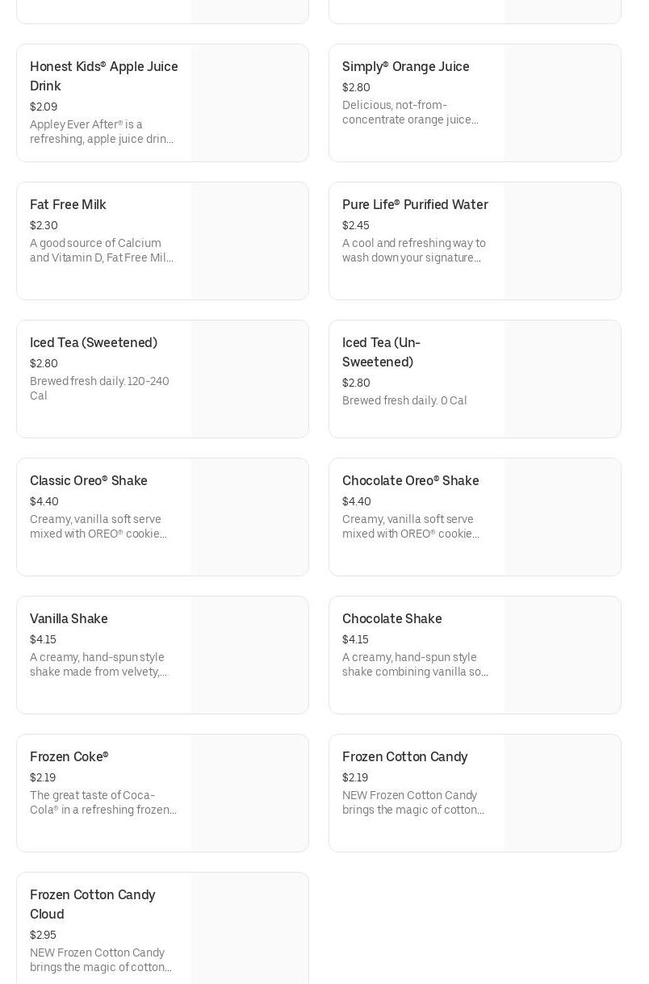This screenshot has height=984, width=649.
Task: Select Chocolate Oreo Shake title
Action: (410, 481)
